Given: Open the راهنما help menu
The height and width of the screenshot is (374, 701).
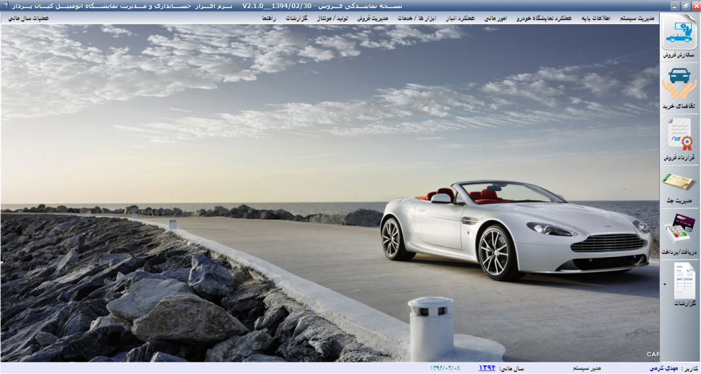Looking at the screenshot, I should point(268,18).
